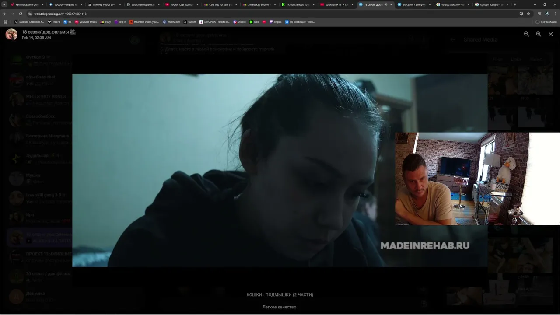This screenshot has width=560, height=315.
Task: Click the Feb 19, 02:38 AM timestamp
Action: (x=36, y=38)
